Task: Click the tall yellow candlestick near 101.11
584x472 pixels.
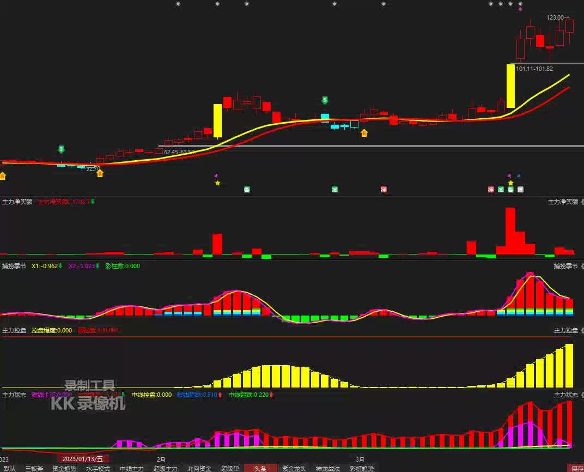Action: tap(510, 86)
